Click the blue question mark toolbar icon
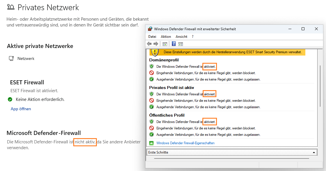 coord(174,44)
